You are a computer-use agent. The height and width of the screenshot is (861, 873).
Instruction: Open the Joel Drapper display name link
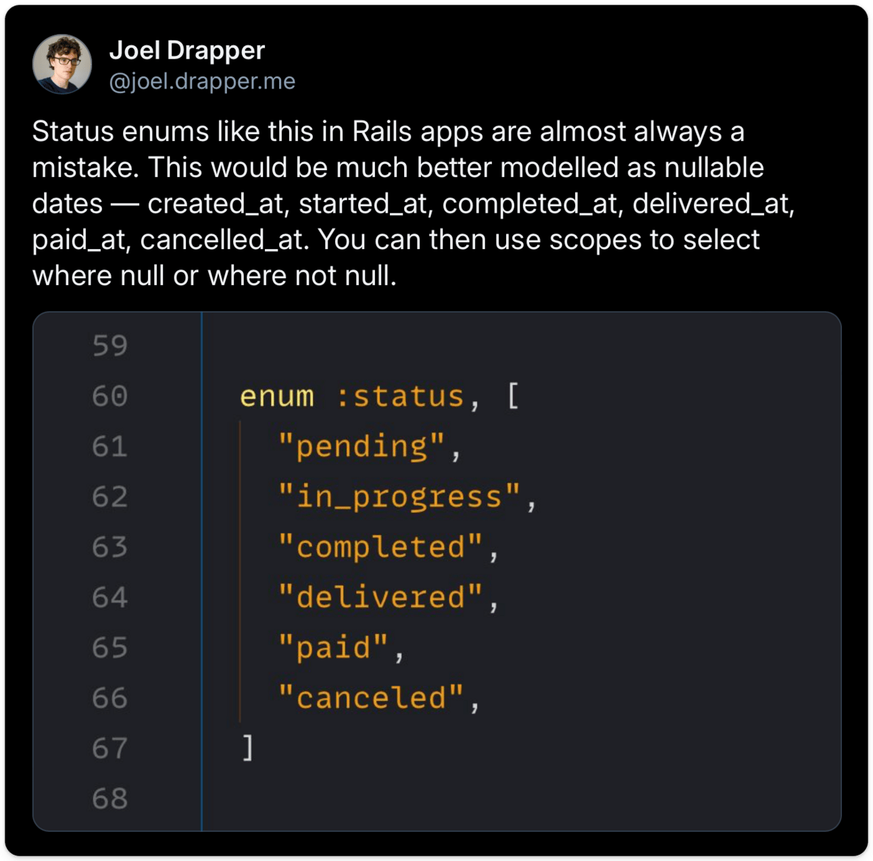(x=186, y=50)
